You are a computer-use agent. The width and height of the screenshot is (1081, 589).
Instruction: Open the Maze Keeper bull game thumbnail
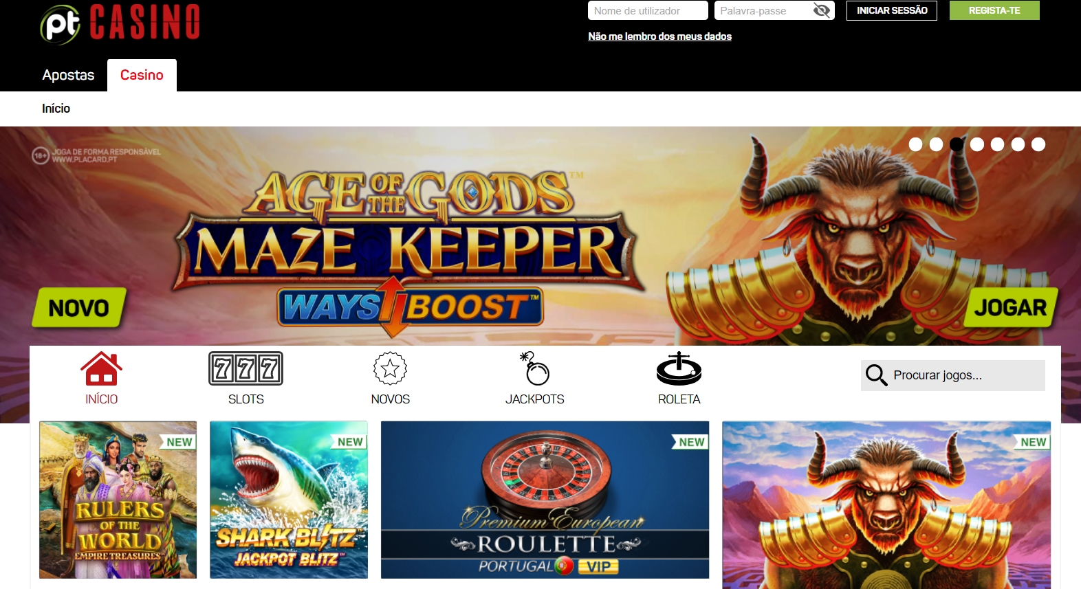click(x=886, y=505)
